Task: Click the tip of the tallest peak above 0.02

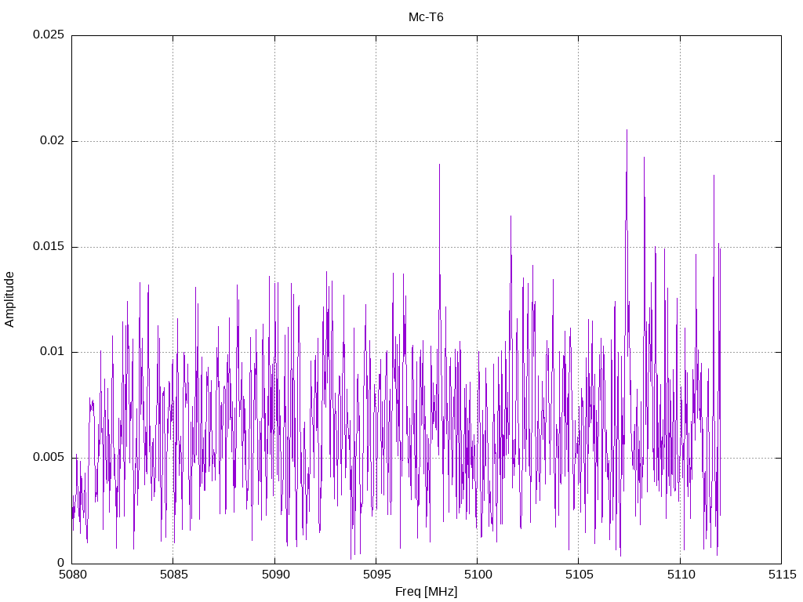Action: 627,130
